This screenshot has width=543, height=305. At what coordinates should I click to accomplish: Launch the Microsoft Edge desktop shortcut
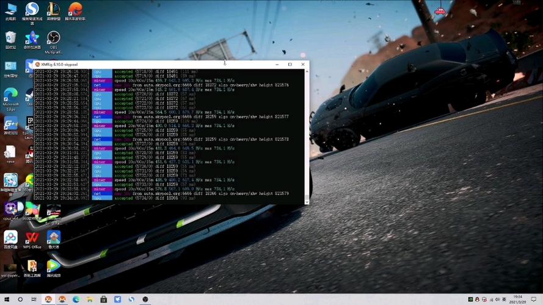(x=11, y=99)
